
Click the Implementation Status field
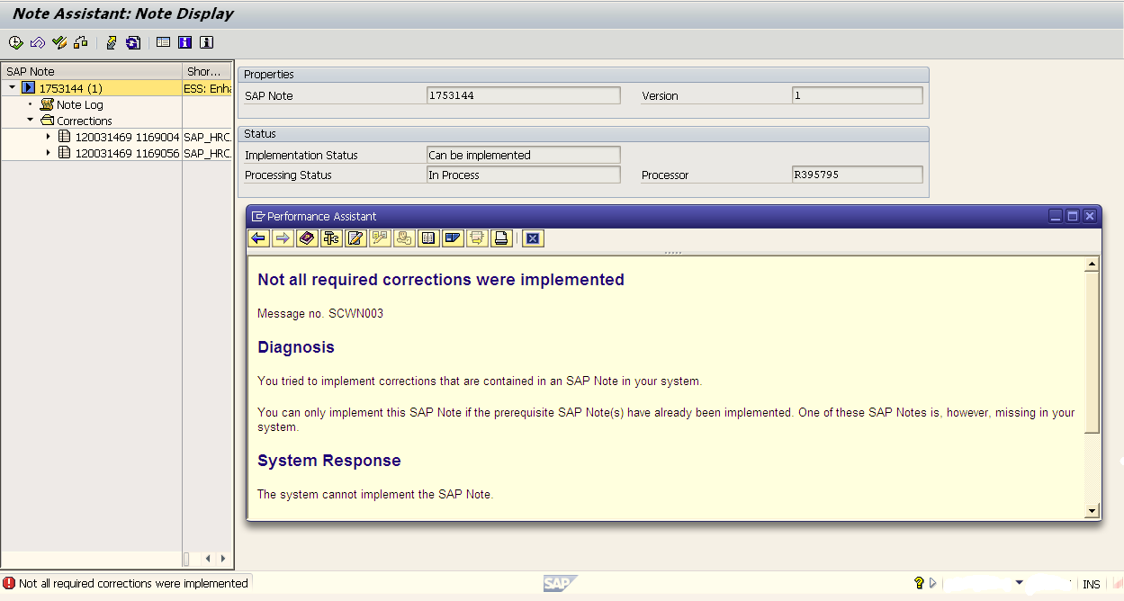(x=523, y=155)
